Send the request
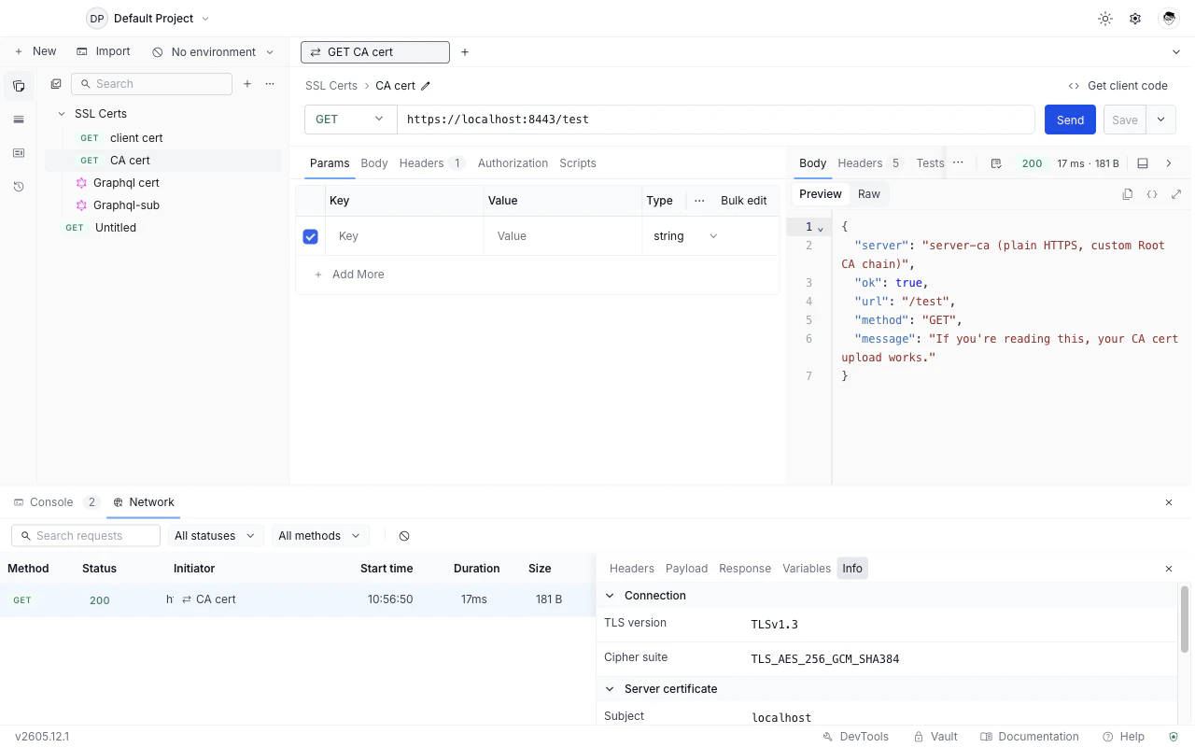This screenshot has width=1195, height=747. tap(1070, 120)
